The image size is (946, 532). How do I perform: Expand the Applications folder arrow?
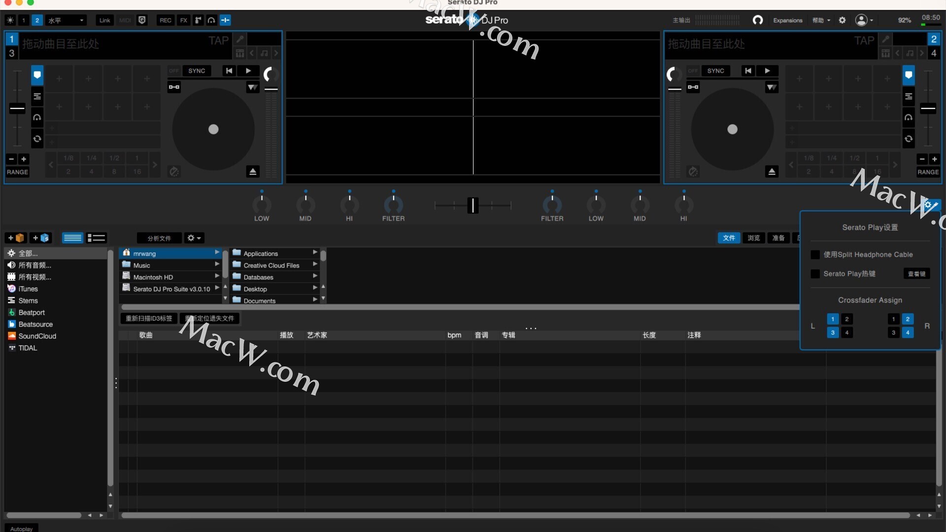(315, 253)
